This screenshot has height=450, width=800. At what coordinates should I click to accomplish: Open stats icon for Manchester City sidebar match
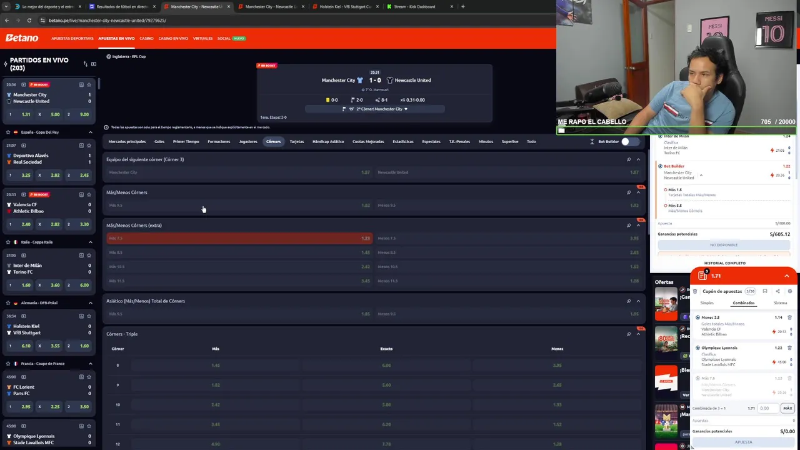(x=81, y=84)
